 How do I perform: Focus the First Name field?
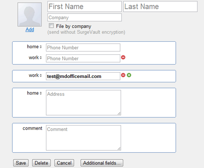click(x=85, y=7)
